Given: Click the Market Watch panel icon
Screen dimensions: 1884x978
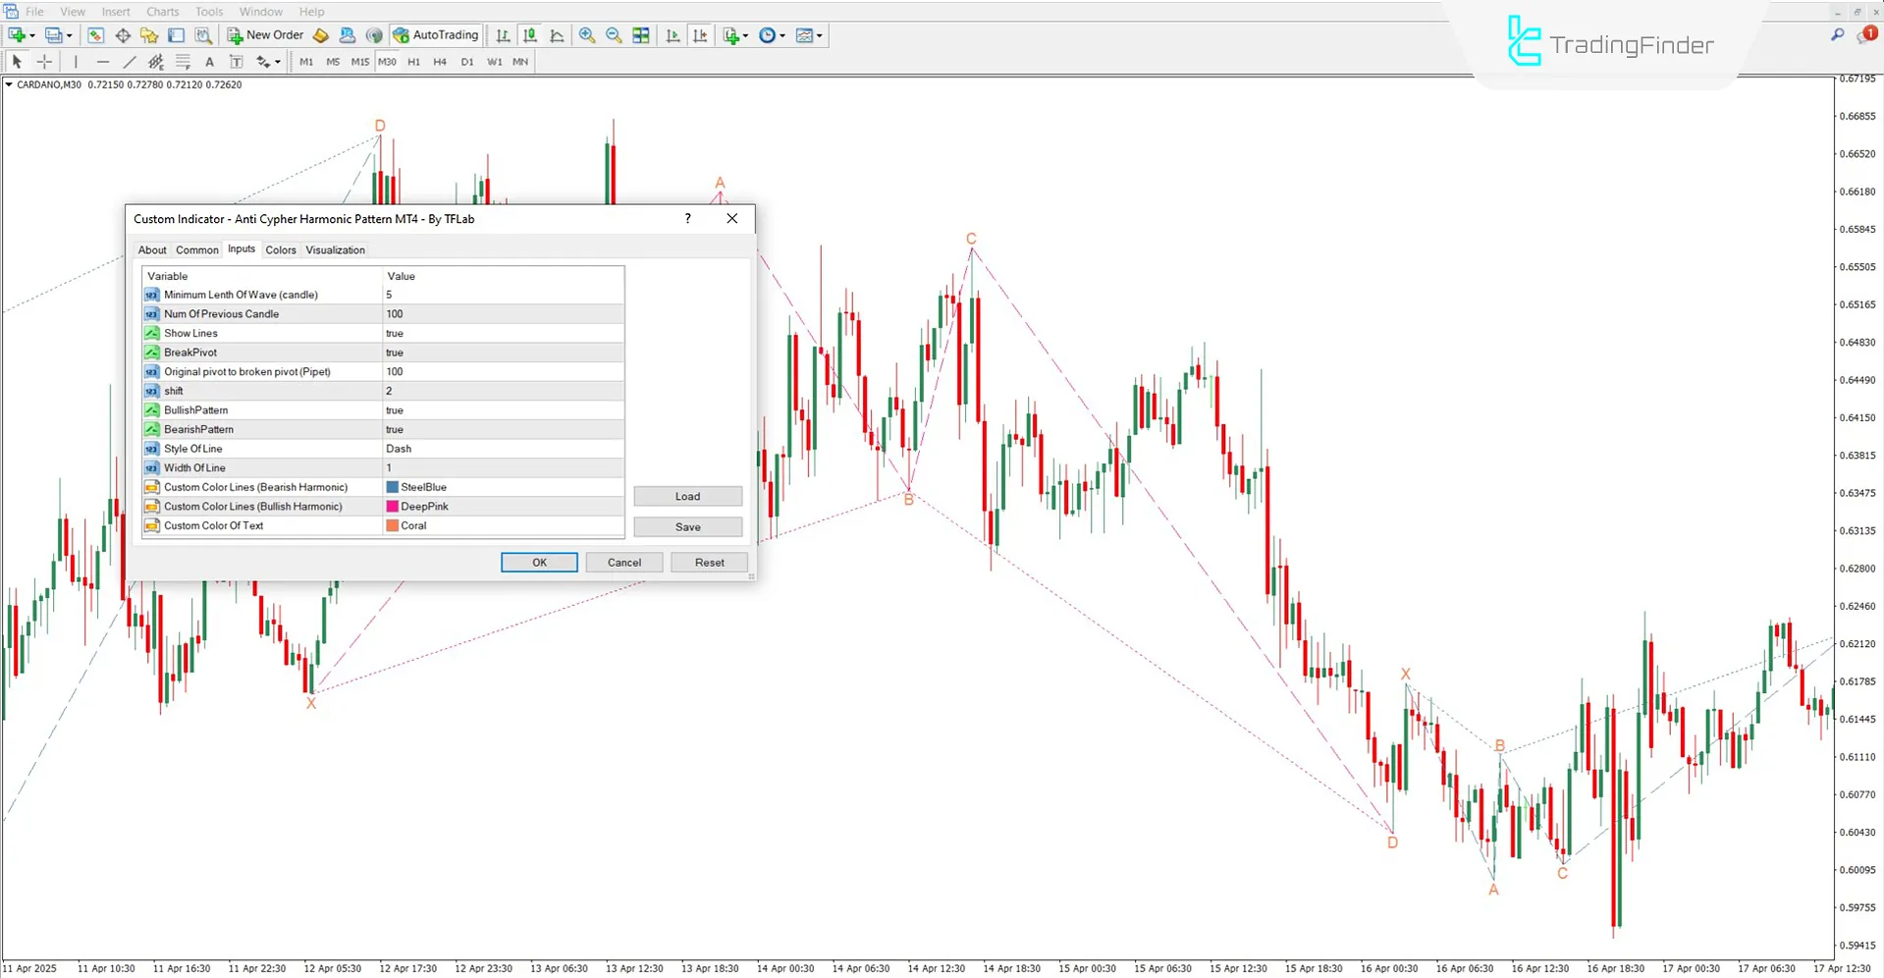Looking at the screenshot, I should pyautogui.click(x=94, y=35).
